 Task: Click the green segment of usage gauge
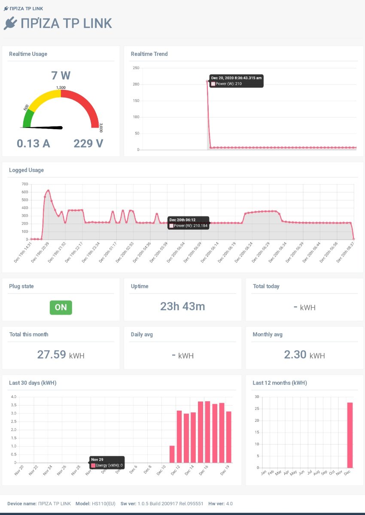click(27, 119)
